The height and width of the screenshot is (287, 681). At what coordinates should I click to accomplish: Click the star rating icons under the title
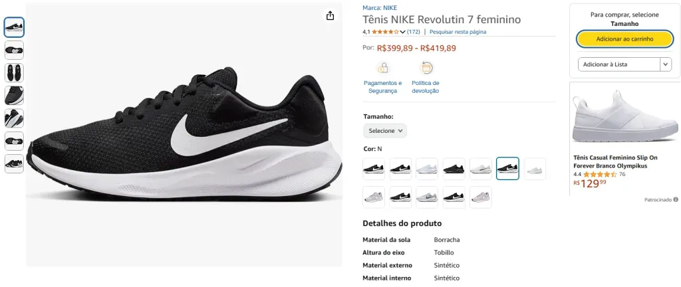[x=385, y=32]
